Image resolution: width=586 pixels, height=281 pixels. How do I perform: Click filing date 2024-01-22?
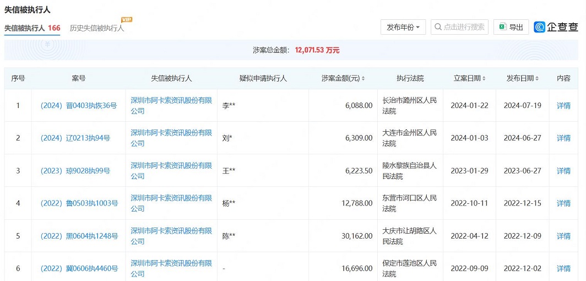(469, 106)
